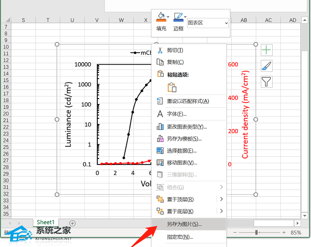Click the Fill paint bucket icon
311x247 pixels.
161,17
